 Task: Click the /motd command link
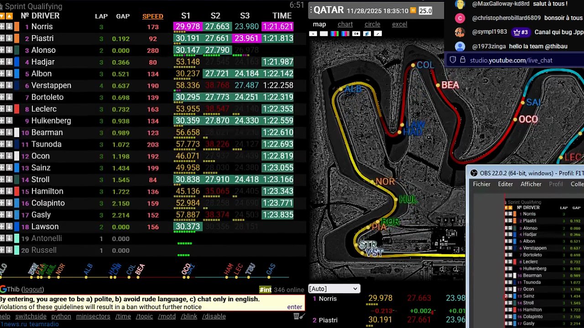167,316
